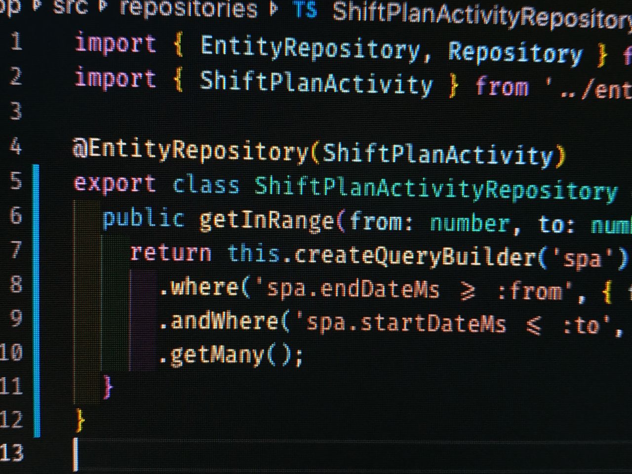Click the 'public' keyword on line 6

[143, 218]
